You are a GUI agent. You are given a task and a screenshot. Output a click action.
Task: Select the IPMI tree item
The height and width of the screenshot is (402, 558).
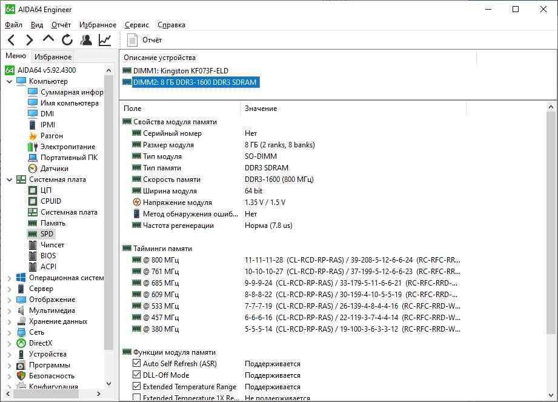pyautogui.click(x=48, y=125)
